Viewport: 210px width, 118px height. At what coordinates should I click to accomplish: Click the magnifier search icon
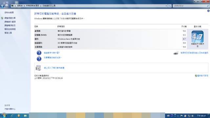(x=208, y=6)
